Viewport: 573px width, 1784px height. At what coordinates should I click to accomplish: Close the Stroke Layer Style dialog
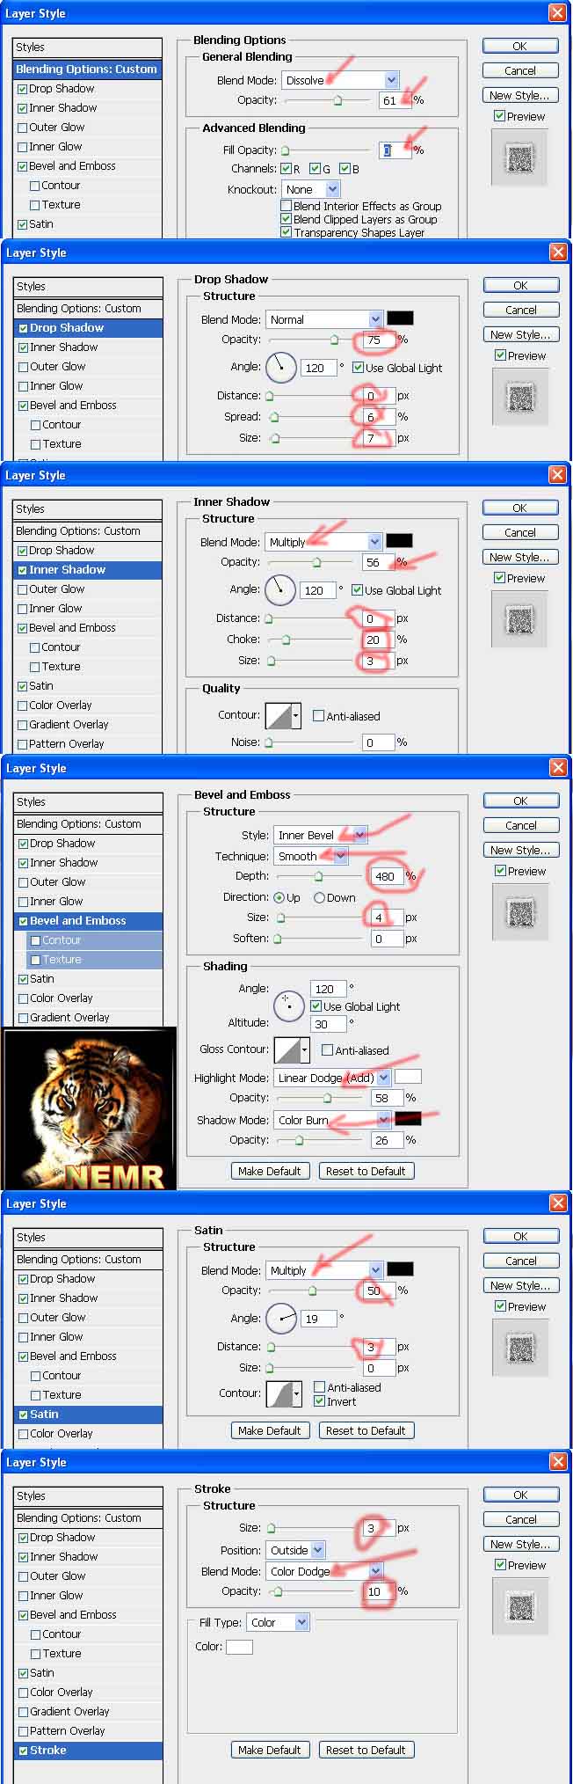tap(557, 1461)
